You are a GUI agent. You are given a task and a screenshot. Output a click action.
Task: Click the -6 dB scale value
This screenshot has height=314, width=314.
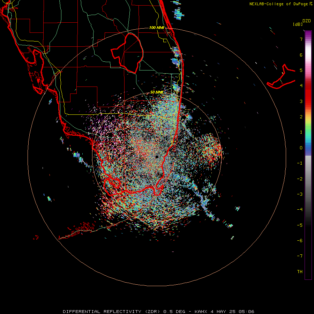point(300,241)
